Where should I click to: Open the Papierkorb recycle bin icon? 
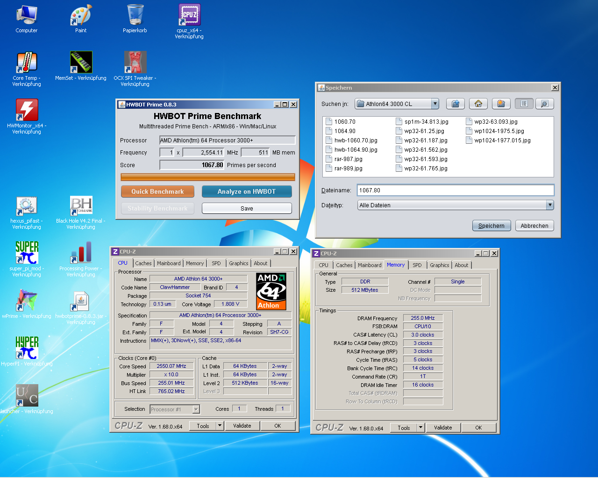[x=135, y=19]
